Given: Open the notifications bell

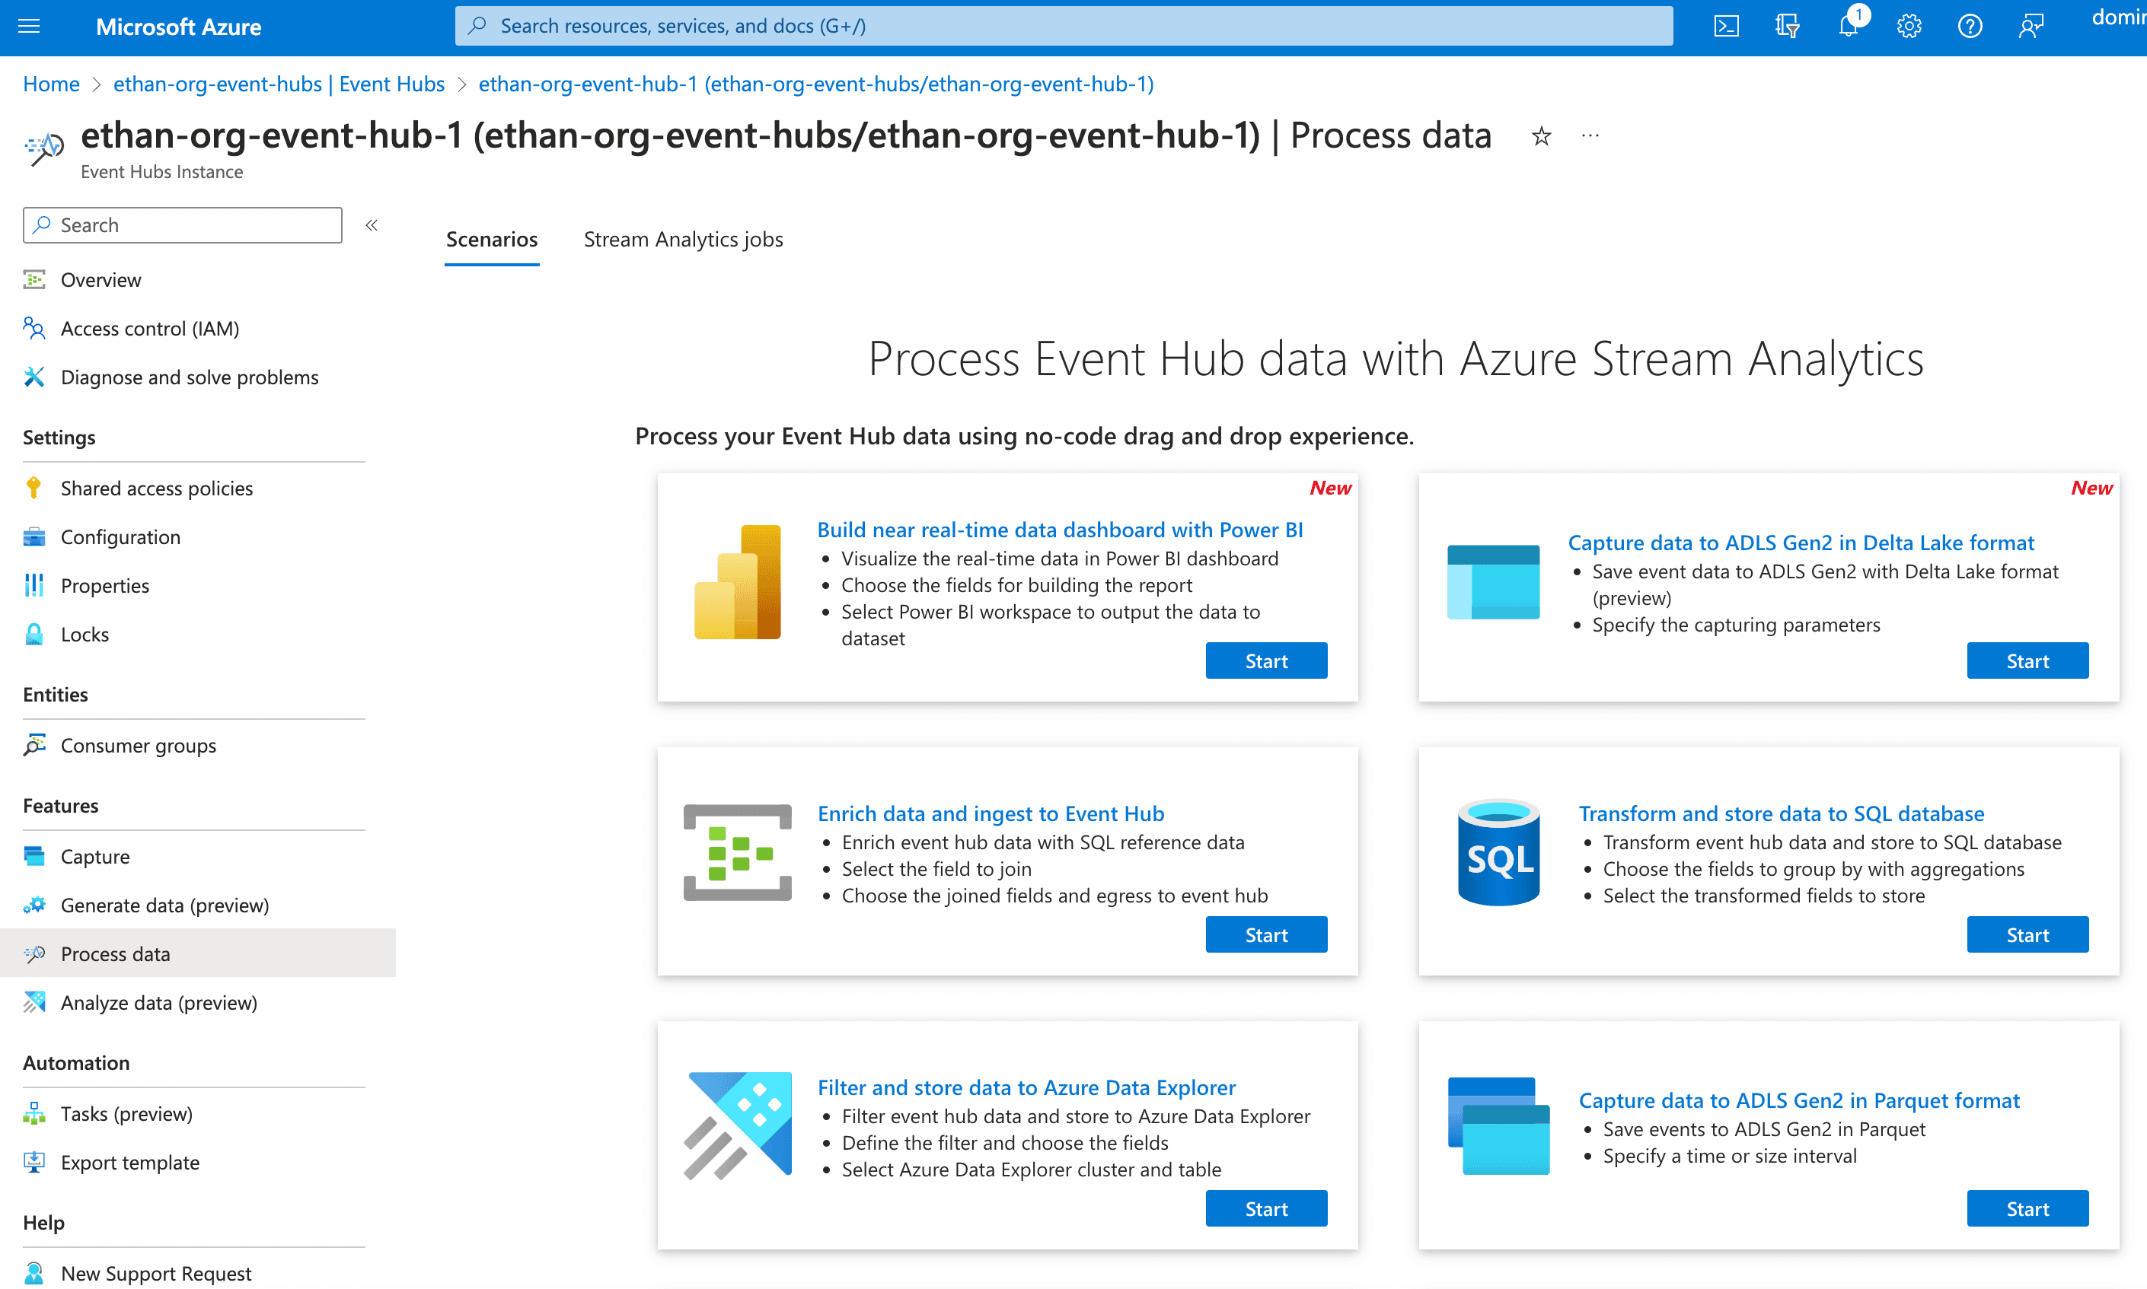Looking at the screenshot, I should (x=1848, y=26).
